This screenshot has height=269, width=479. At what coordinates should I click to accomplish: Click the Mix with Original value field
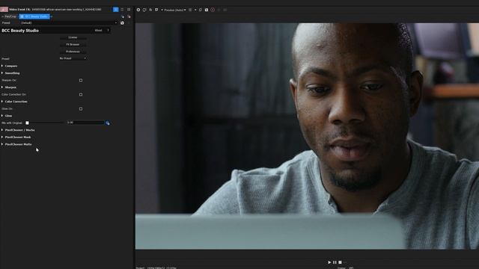pyautogui.click(x=85, y=123)
